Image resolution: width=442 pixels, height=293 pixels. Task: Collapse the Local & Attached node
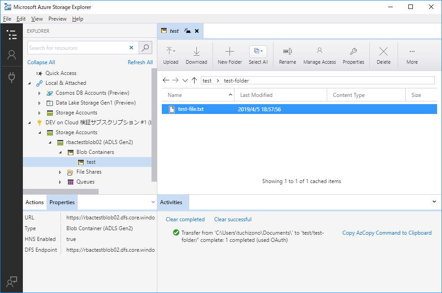tap(29, 83)
